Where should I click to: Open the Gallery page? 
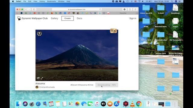coord(54,18)
